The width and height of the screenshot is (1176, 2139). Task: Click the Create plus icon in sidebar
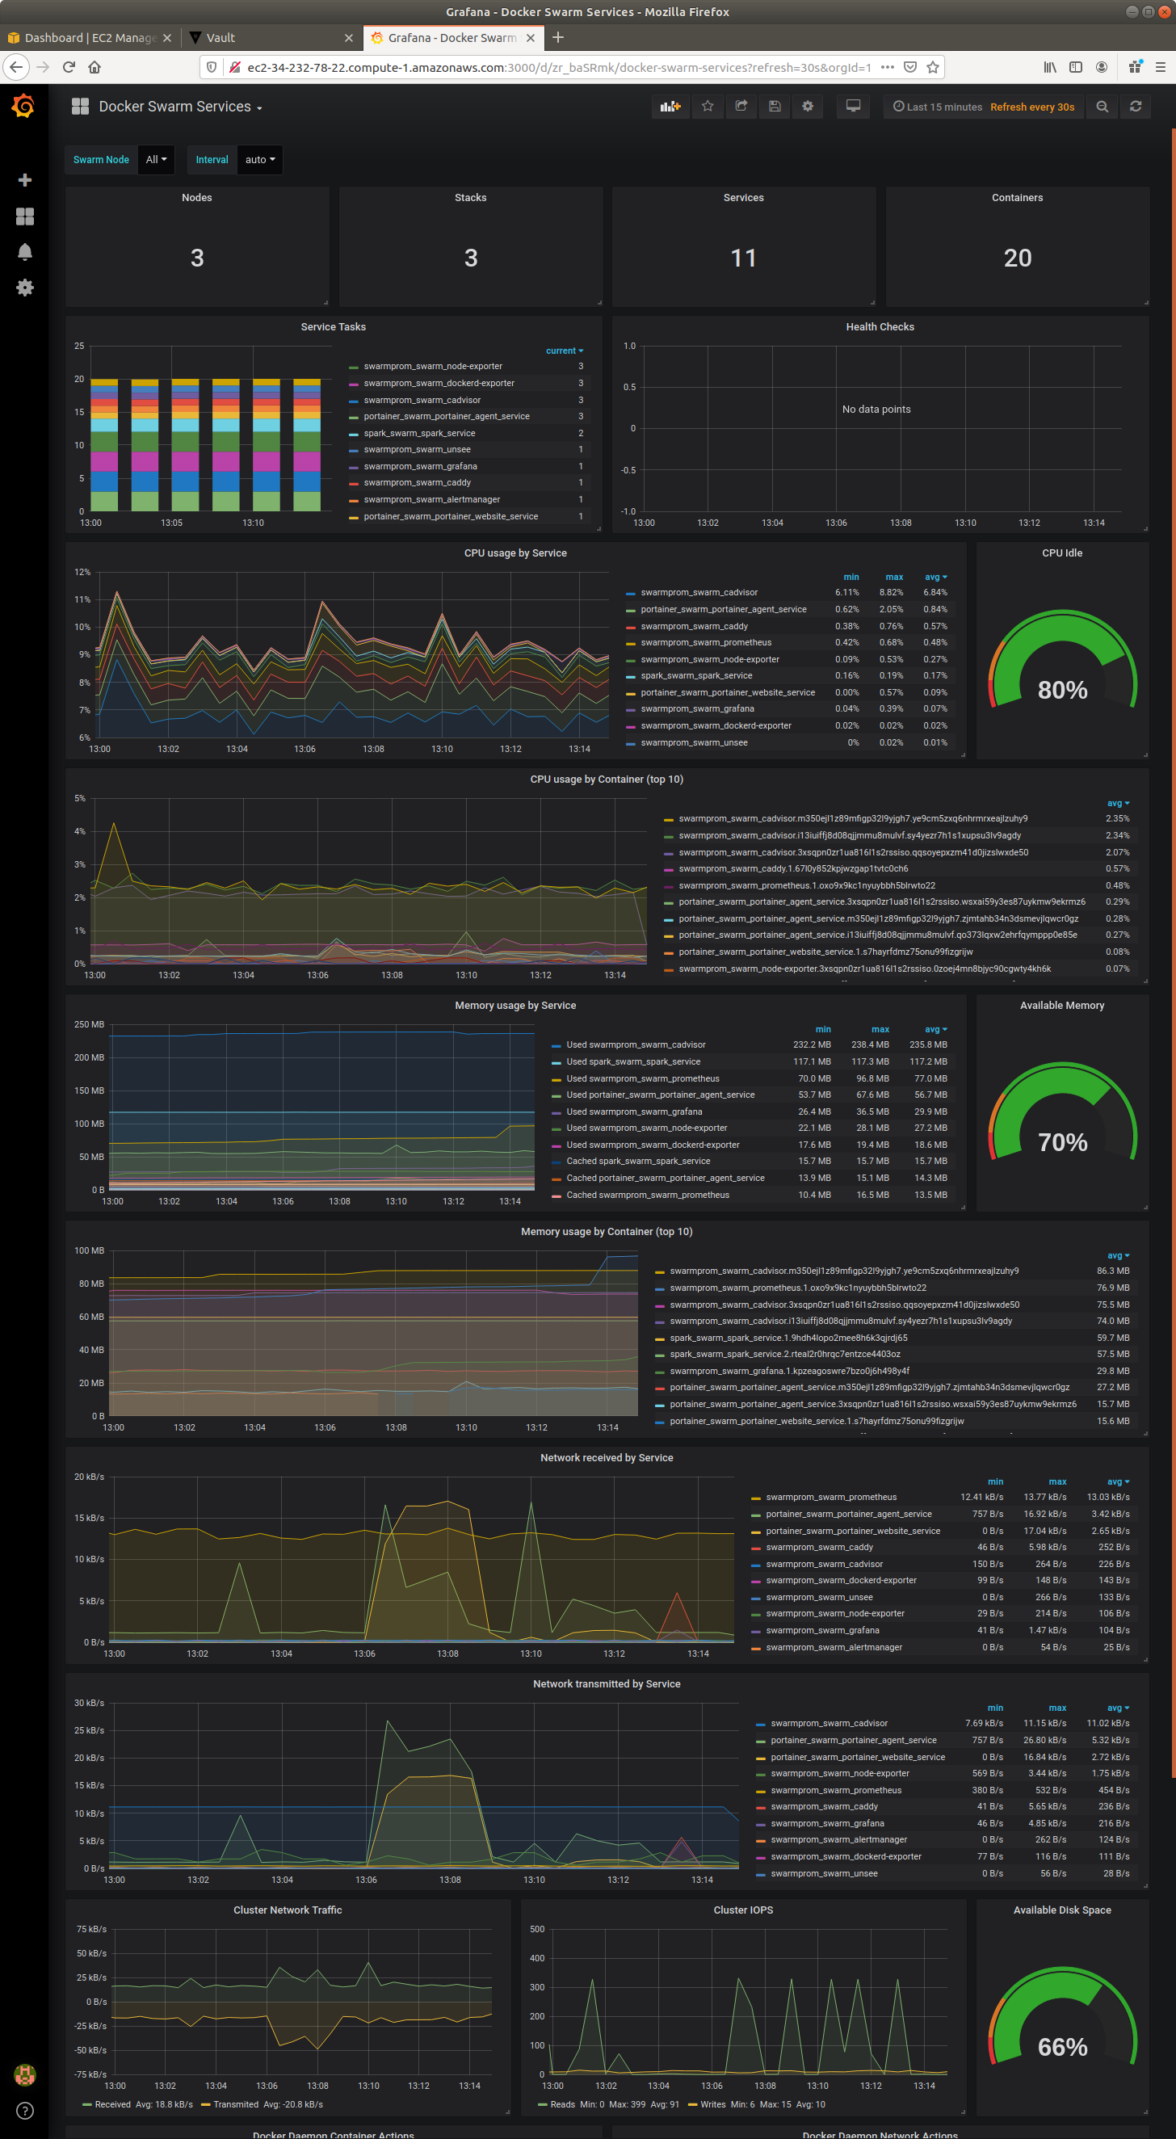[25, 180]
